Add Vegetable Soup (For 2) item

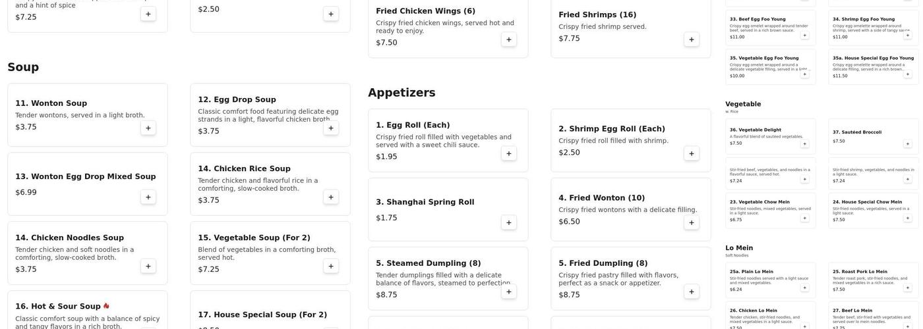pyautogui.click(x=331, y=266)
